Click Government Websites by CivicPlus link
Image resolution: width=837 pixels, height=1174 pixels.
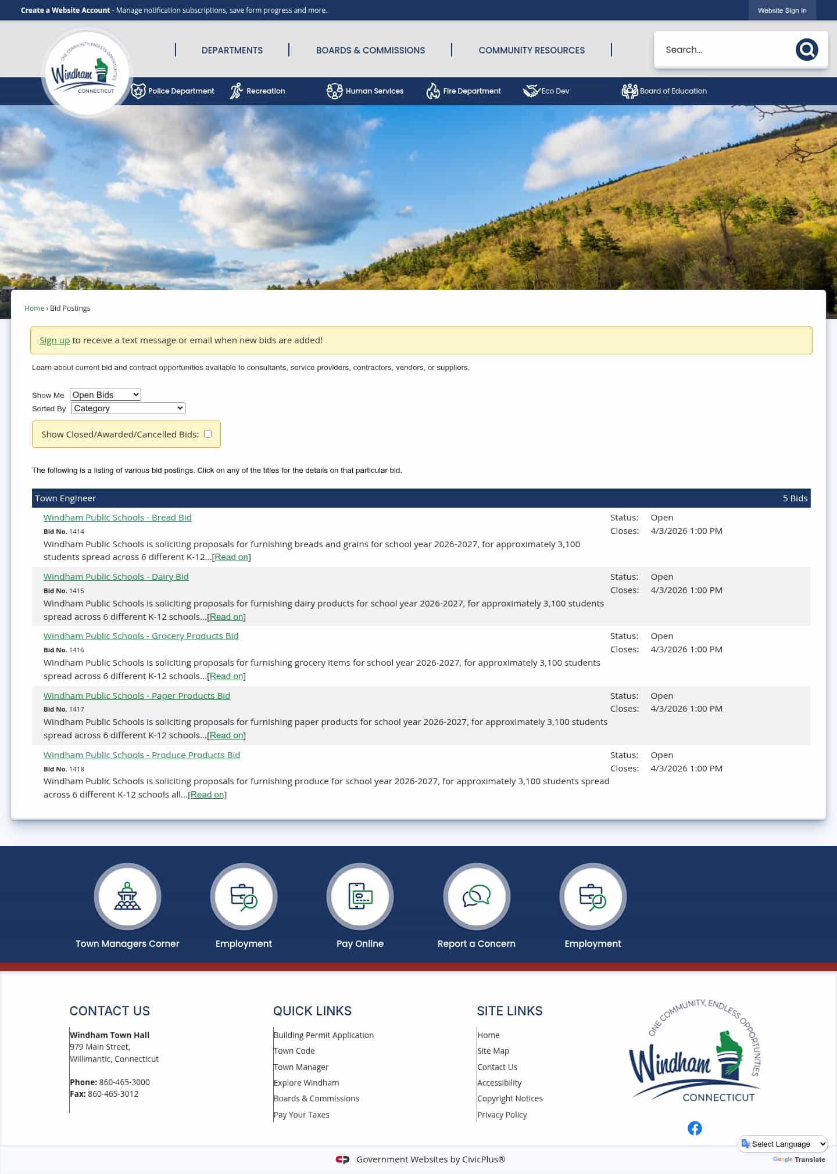click(431, 1159)
